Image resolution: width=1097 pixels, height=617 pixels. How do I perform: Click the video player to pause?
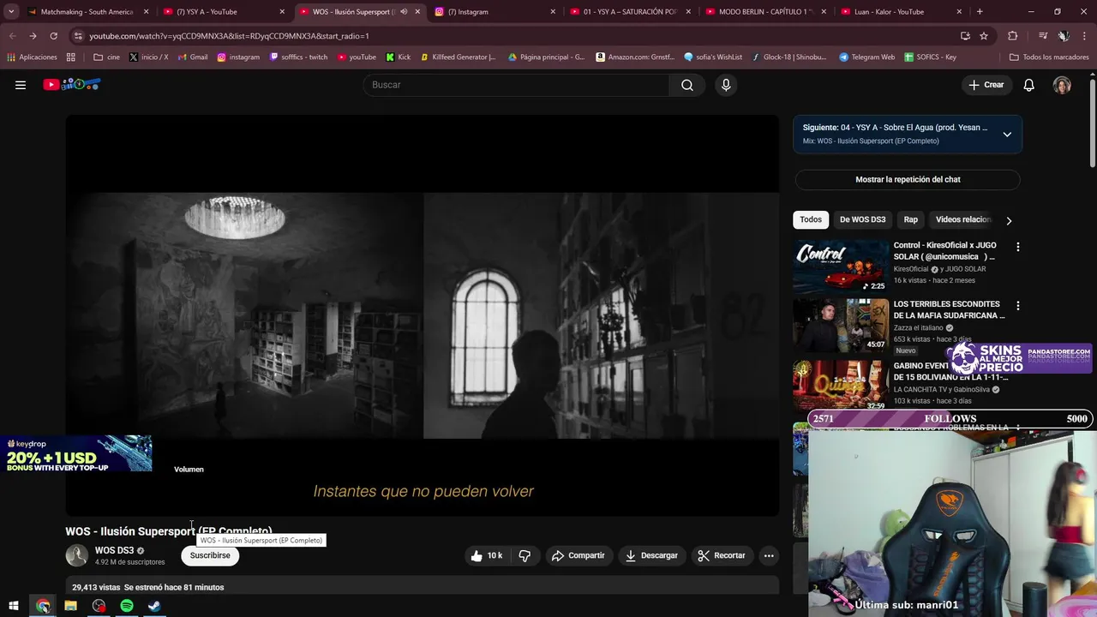(x=423, y=314)
